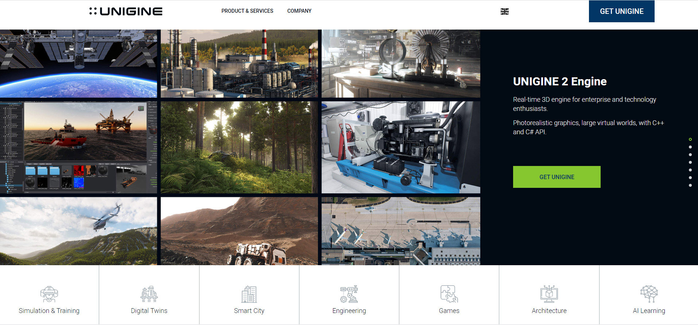Click the Smart City label text

pos(249,311)
